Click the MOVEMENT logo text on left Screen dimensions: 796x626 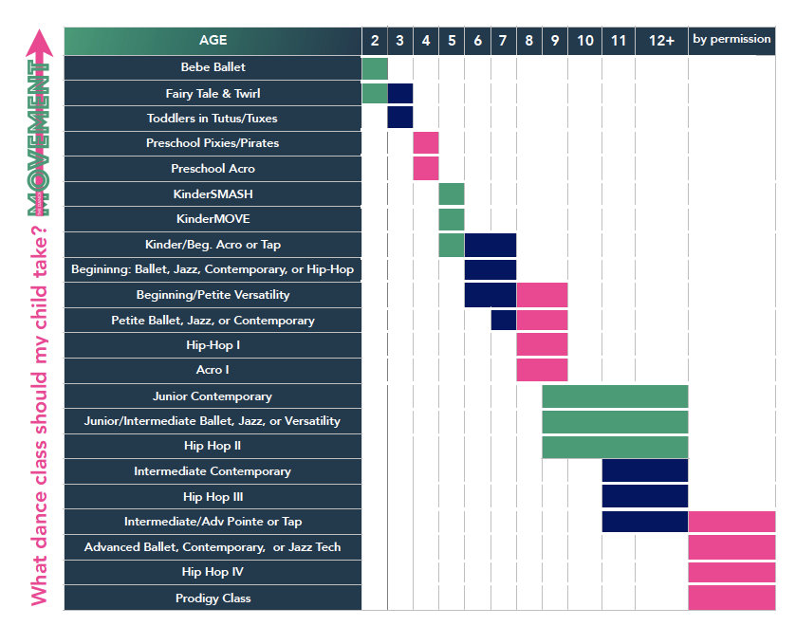point(39,138)
